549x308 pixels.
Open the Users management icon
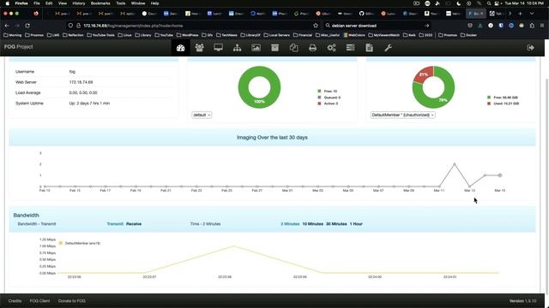tap(200, 48)
